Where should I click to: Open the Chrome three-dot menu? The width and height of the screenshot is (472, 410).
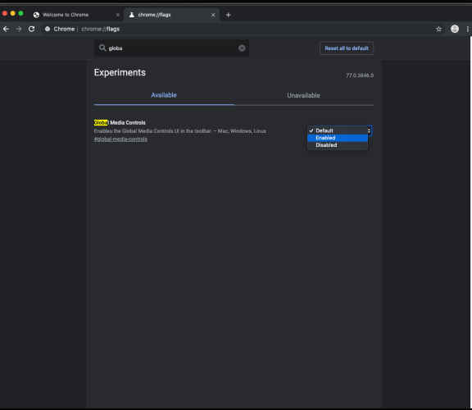[467, 30]
